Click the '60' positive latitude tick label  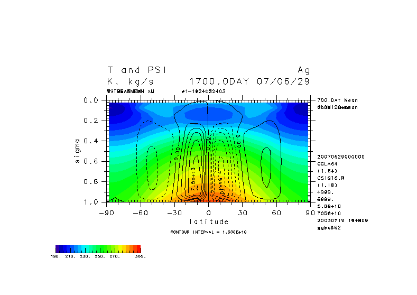coord(275,213)
